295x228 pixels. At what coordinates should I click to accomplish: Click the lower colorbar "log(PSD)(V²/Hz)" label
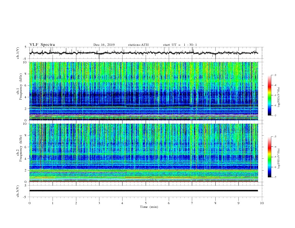(x=279, y=159)
